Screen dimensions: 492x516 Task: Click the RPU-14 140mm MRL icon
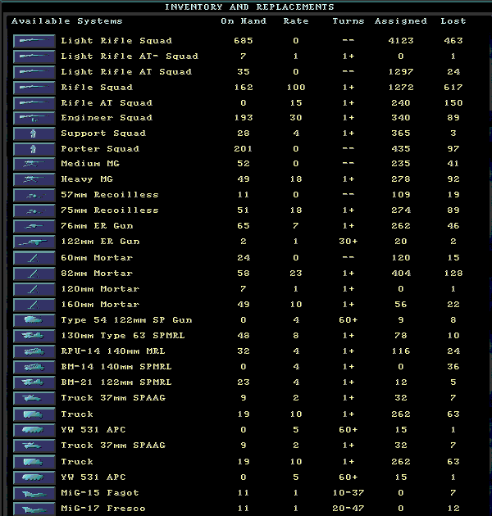pyautogui.click(x=34, y=351)
